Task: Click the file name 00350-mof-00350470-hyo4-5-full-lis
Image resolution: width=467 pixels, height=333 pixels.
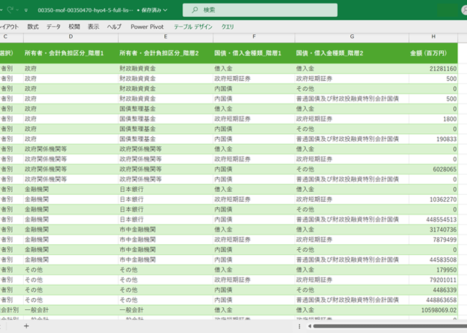Action: [x=85, y=10]
